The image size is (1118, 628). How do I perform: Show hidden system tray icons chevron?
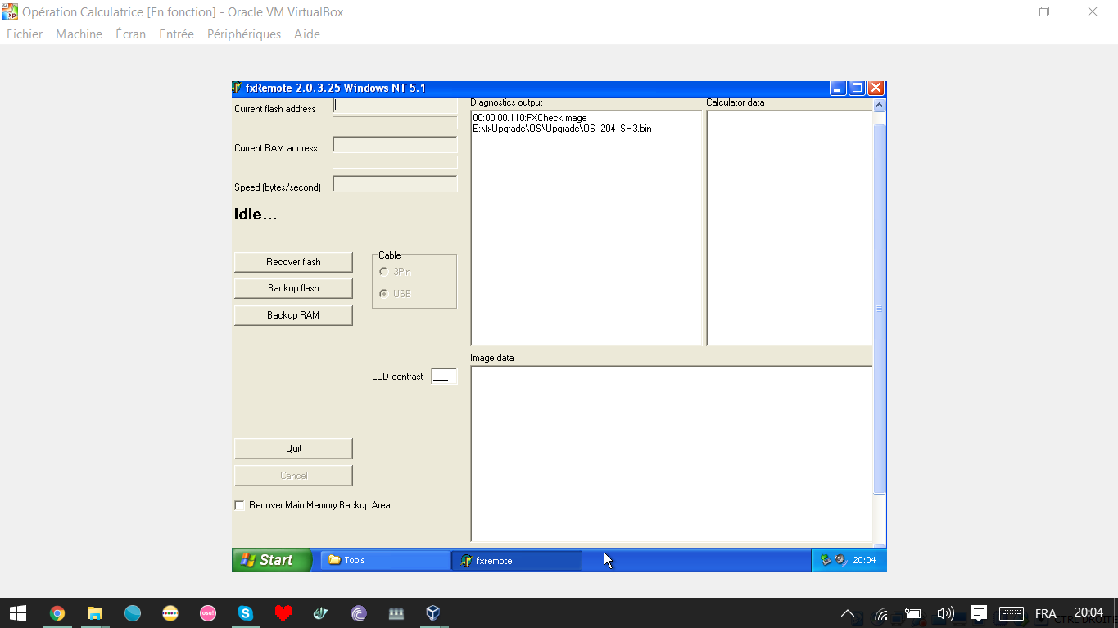[848, 613]
